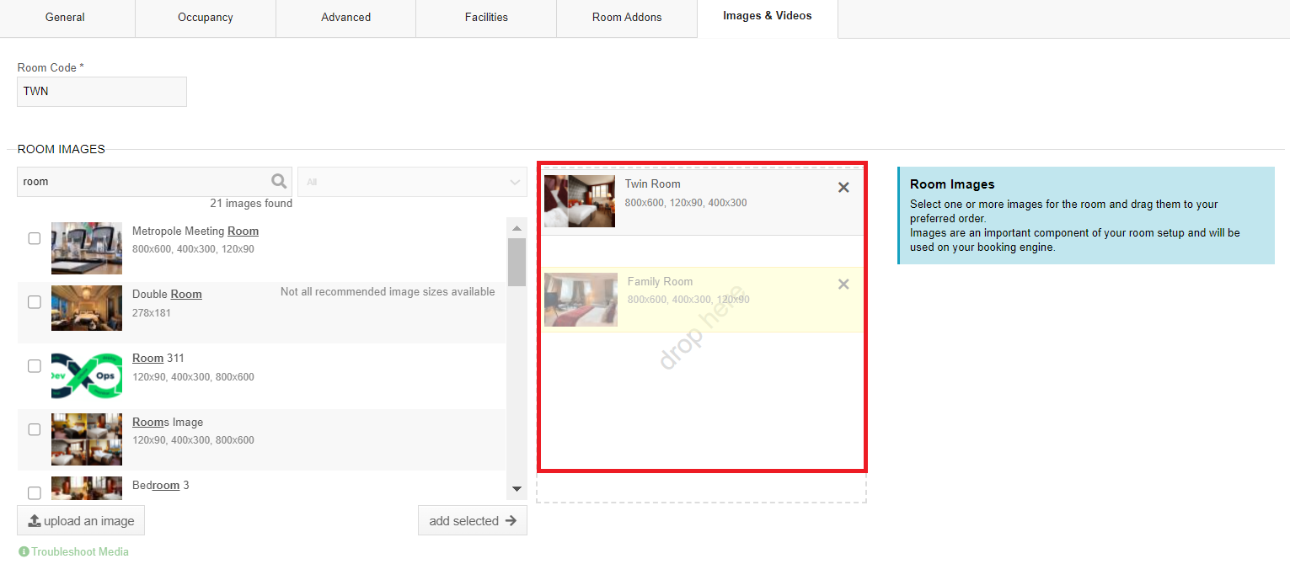
Task: Click the Troubleshoot Media info icon
Action: tap(24, 552)
